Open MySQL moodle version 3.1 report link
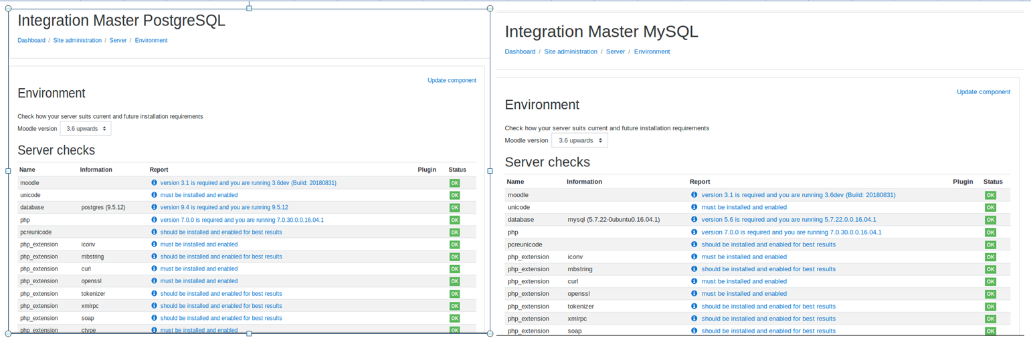This screenshot has width=1031, height=348. click(x=798, y=195)
